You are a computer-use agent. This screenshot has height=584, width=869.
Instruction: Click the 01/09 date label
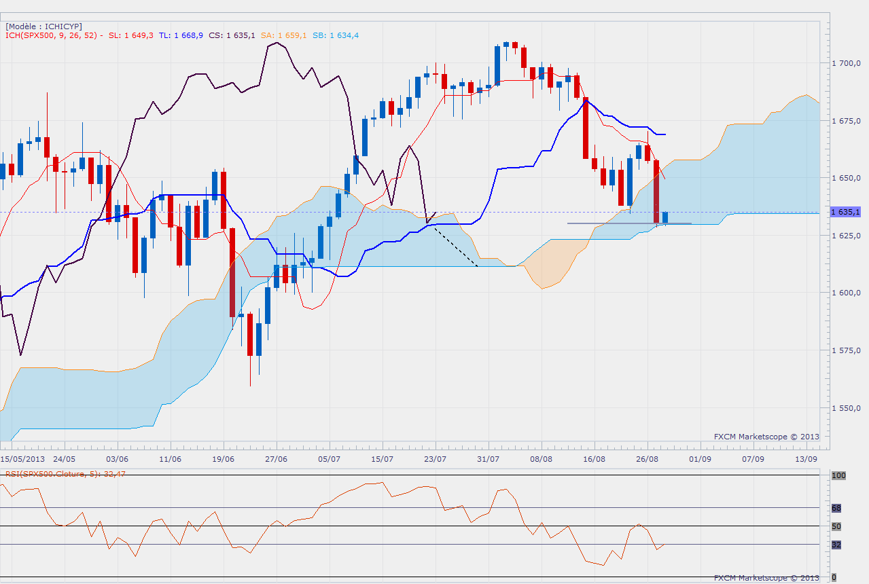click(x=700, y=458)
